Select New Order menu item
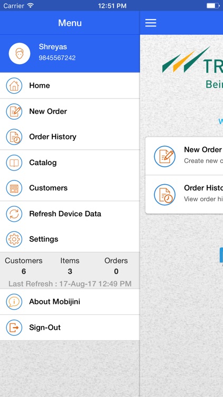Viewport: 223px width, 397px height. pos(70,111)
